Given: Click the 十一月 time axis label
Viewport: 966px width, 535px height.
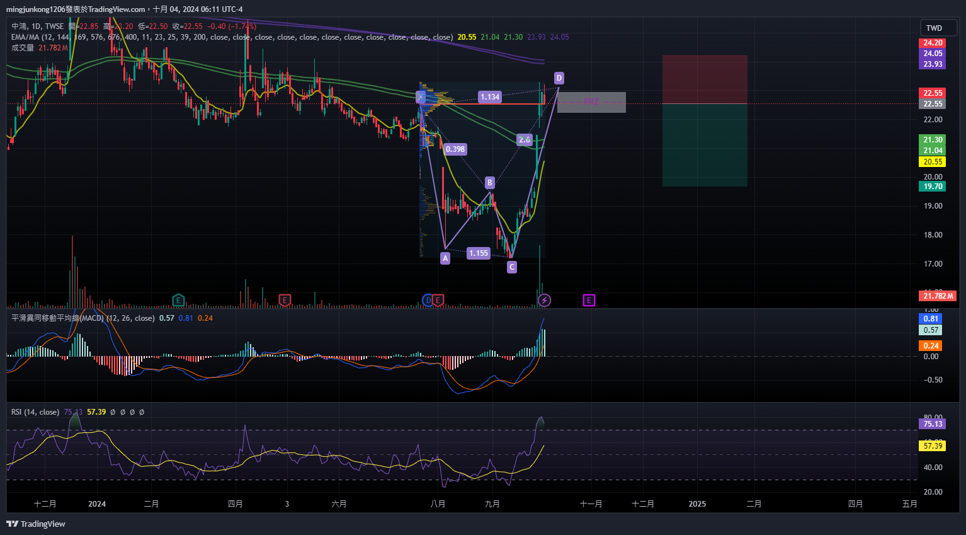Looking at the screenshot, I should (x=591, y=504).
